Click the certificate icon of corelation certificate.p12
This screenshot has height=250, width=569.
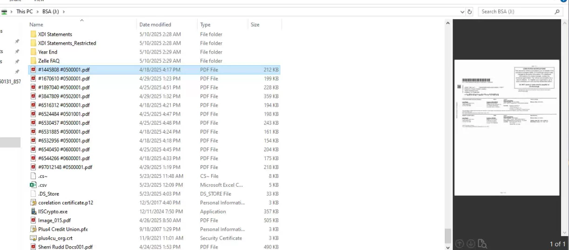click(33, 203)
